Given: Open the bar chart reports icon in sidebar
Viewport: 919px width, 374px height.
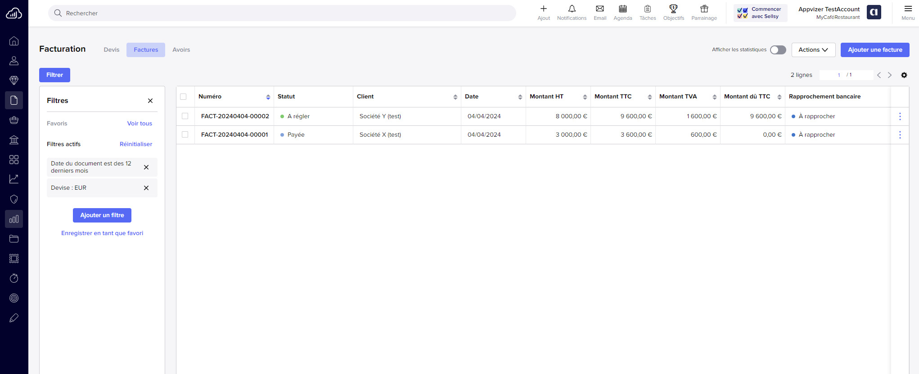Looking at the screenshot, I should coord(14,219).
